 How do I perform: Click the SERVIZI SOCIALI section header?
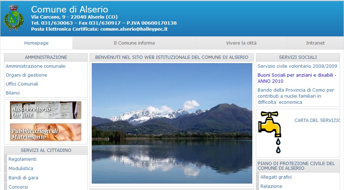point(298,57)
